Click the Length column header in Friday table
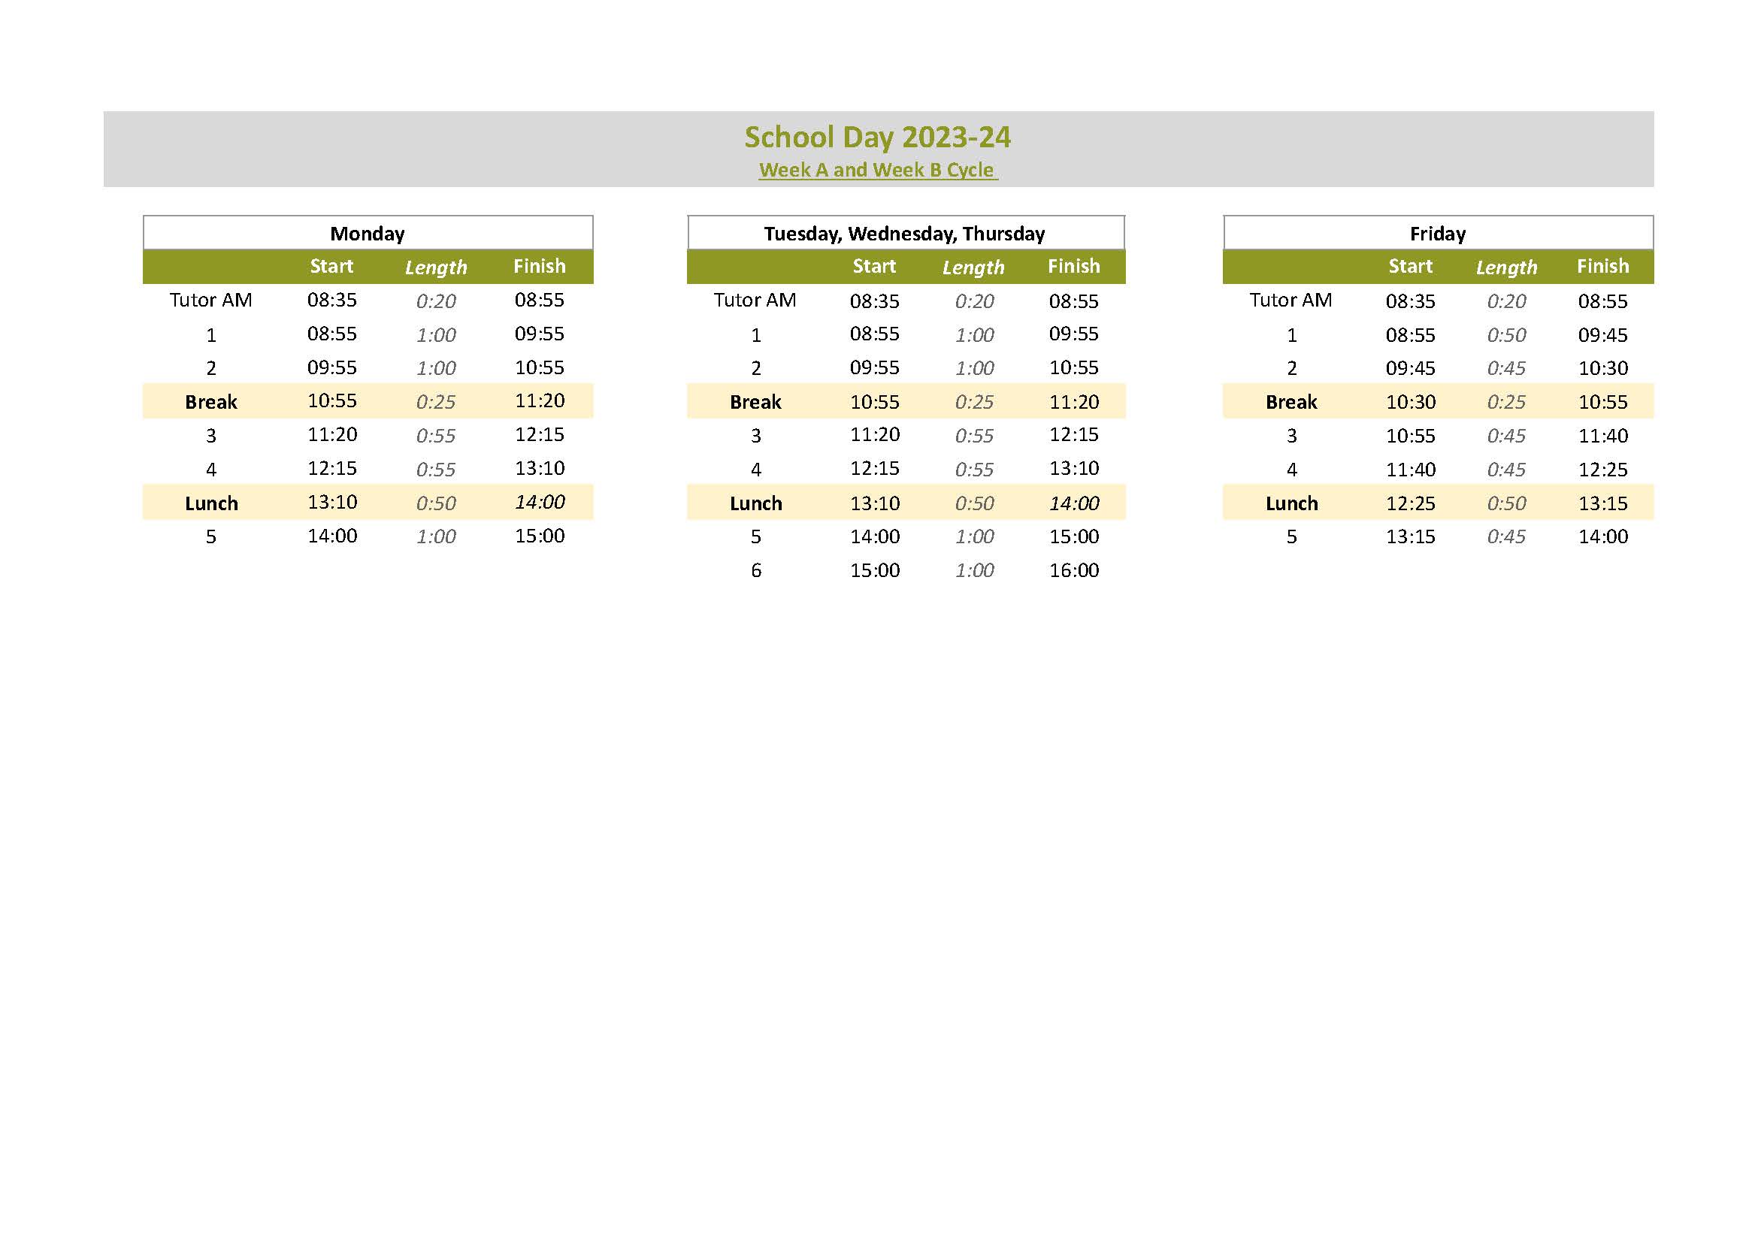Screen dimensions: 1758x1242 [1506, 267]
